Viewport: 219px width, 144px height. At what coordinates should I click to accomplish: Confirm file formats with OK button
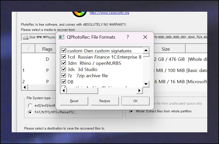(x=135, y=101)
